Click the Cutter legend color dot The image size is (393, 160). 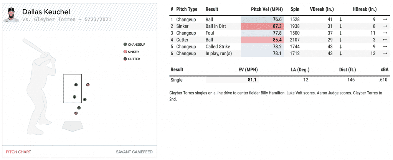pyautogui.click(x=125, y=59)
